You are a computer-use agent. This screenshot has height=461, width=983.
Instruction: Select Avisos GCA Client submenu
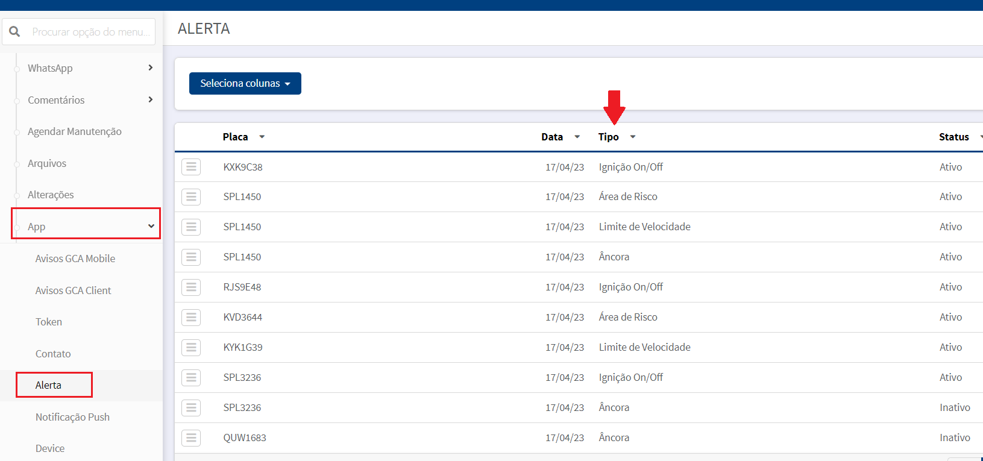pos(73,290)
